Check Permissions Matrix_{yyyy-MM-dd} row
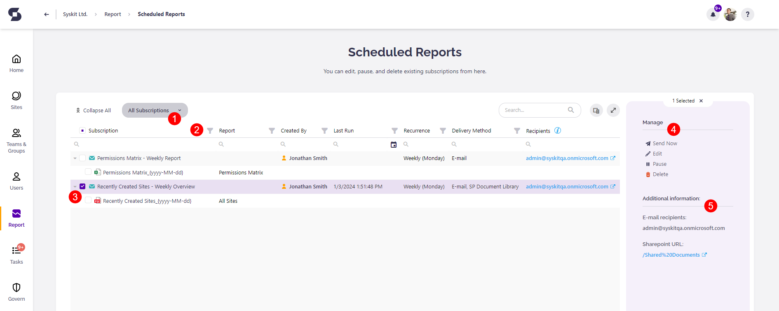 tap(88, 172)
